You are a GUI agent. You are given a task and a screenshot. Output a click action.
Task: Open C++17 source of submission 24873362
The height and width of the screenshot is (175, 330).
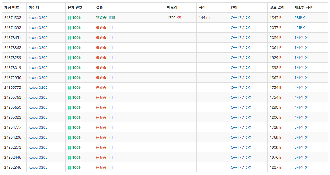pos(236,47)
